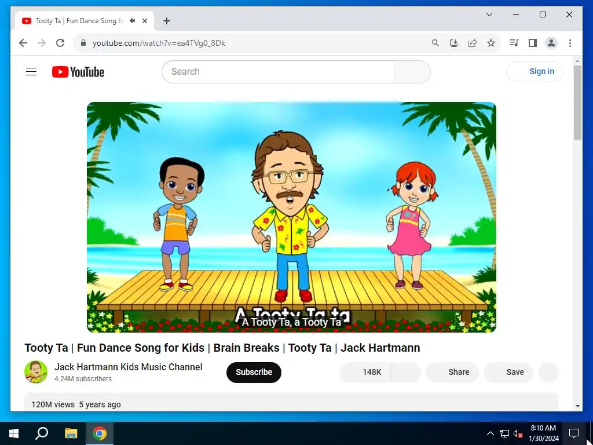
Task: Open the YouTube hamburger guide menu
Action: (31, 71)
